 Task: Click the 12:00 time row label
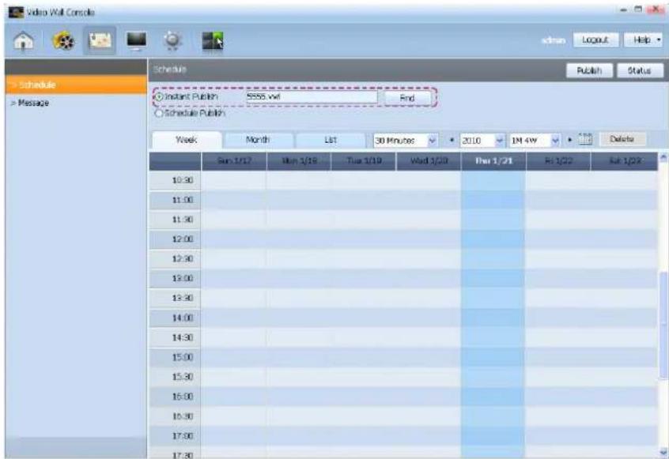[x=175, y=239]
